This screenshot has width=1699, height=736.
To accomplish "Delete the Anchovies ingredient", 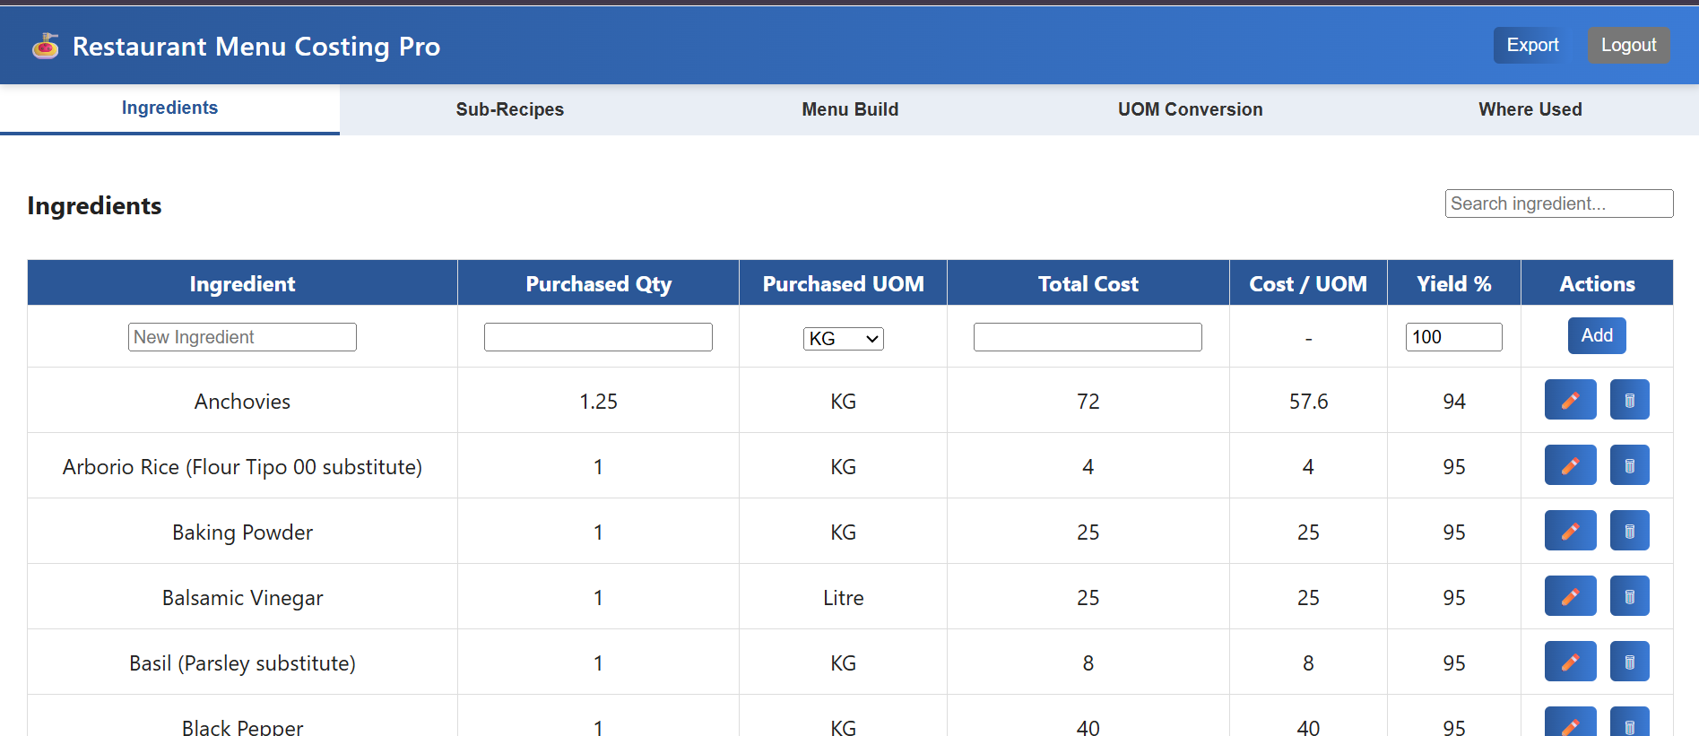I will [x=1629, y=400].
